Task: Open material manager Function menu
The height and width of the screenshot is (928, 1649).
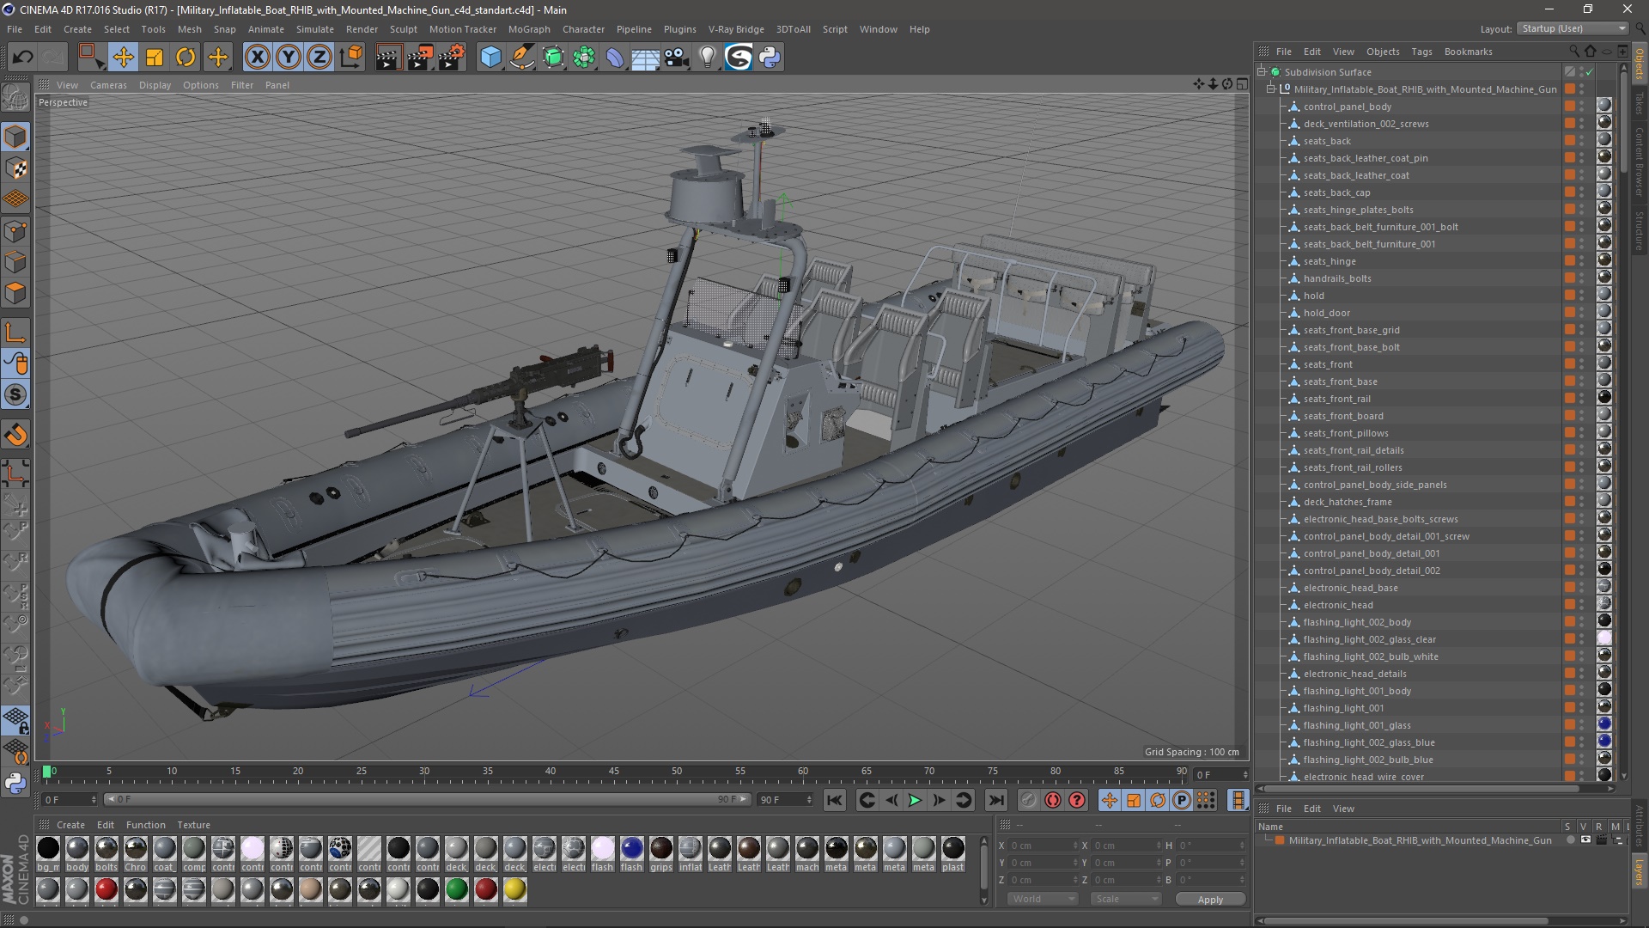Action: point(146,825)
